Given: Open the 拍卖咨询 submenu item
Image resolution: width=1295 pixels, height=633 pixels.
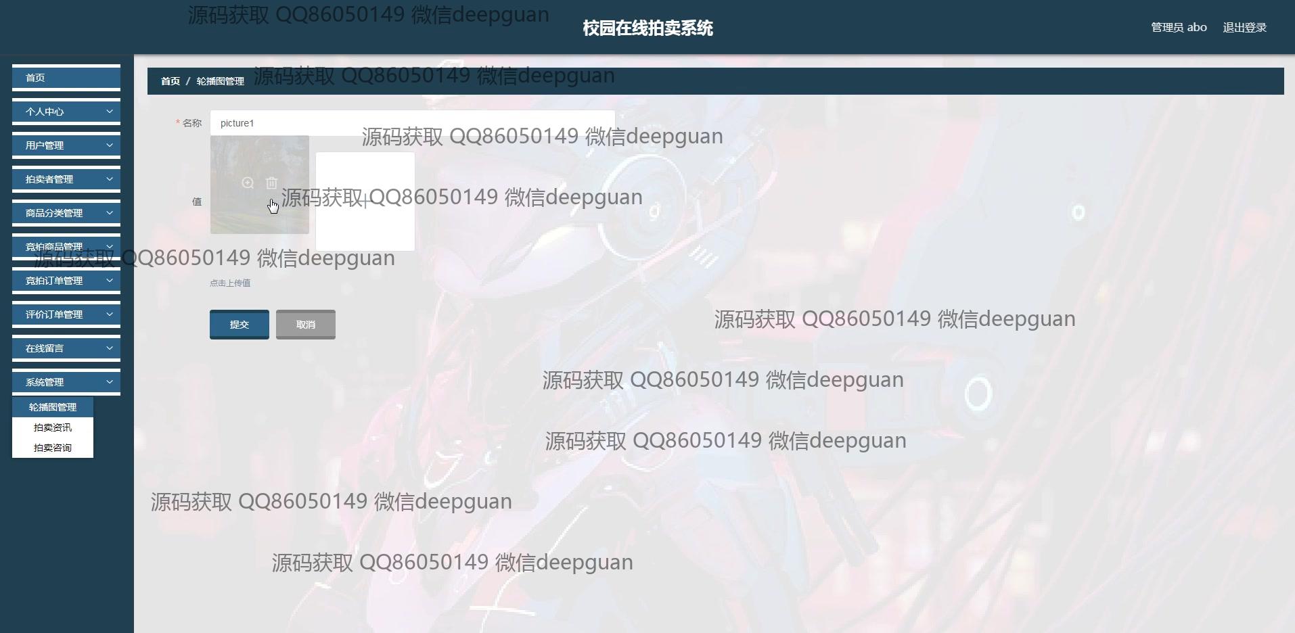Looking at the screenshot, I should tap(53, 448).
